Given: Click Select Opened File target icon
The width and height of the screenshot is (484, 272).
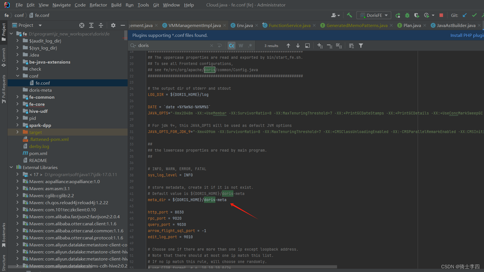Looking at the screenshot, I should click(82, 25).
